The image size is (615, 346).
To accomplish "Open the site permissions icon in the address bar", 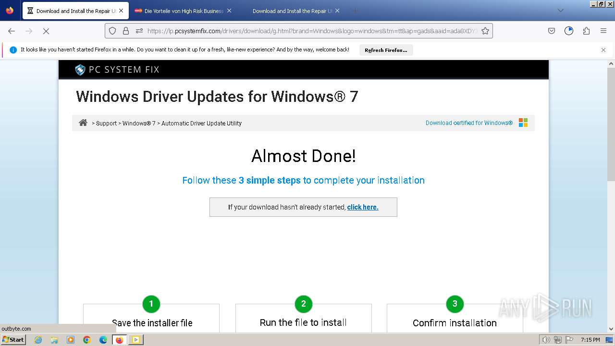I will pyautogui.click(x=139, y=31).
